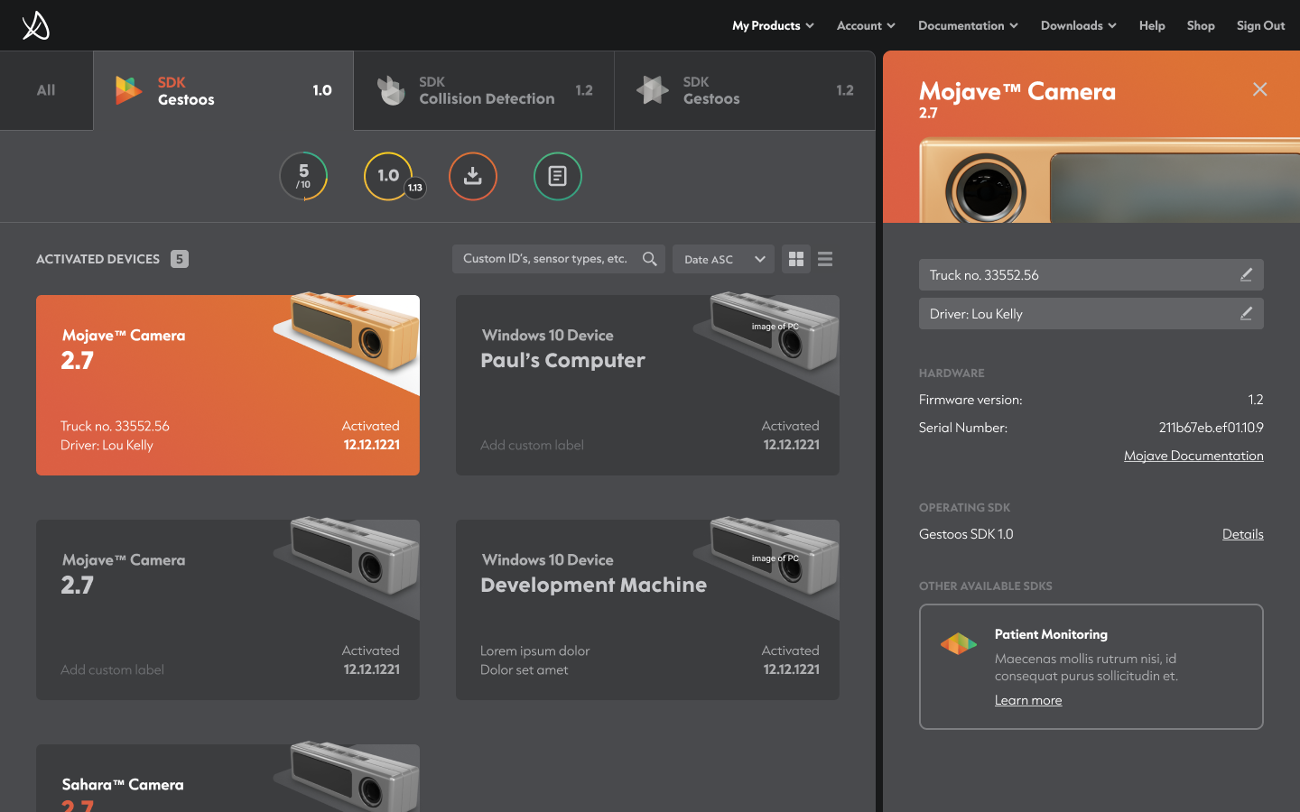Click the Patient Monitoring SDK card
1300x812 pixels.
click(1091, 667)
